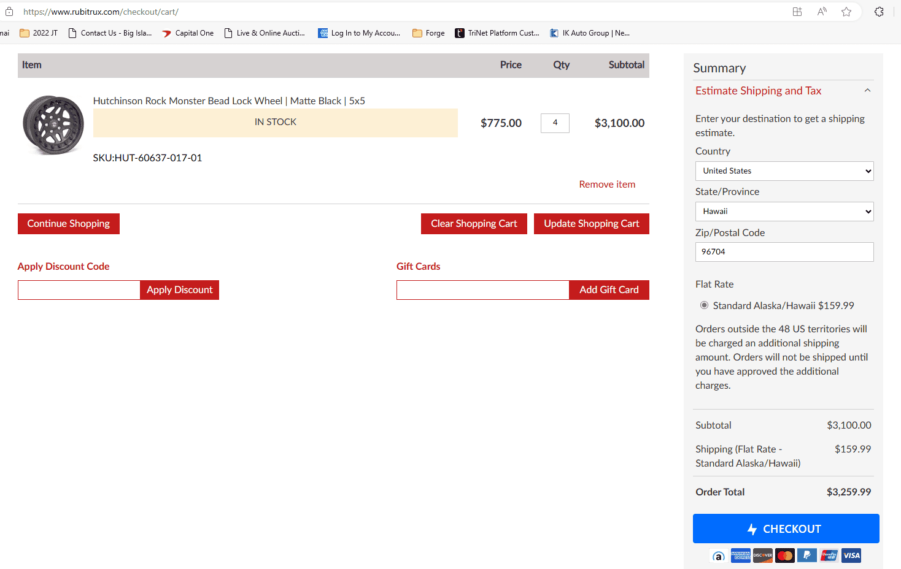Viewport: 901px width, 569px height.
Task: Select Standard Alaska/Hawaii flat rate option
Action: [704, 305]
